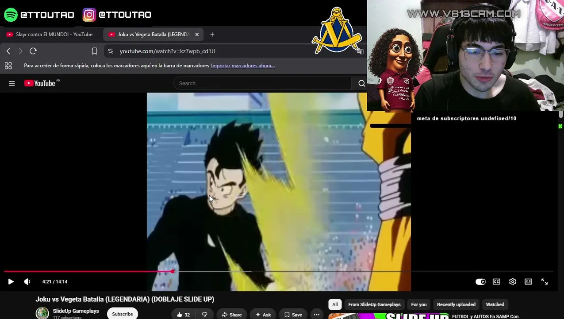Open the SlideUp Gameplays channel name link

coord(76,311)
